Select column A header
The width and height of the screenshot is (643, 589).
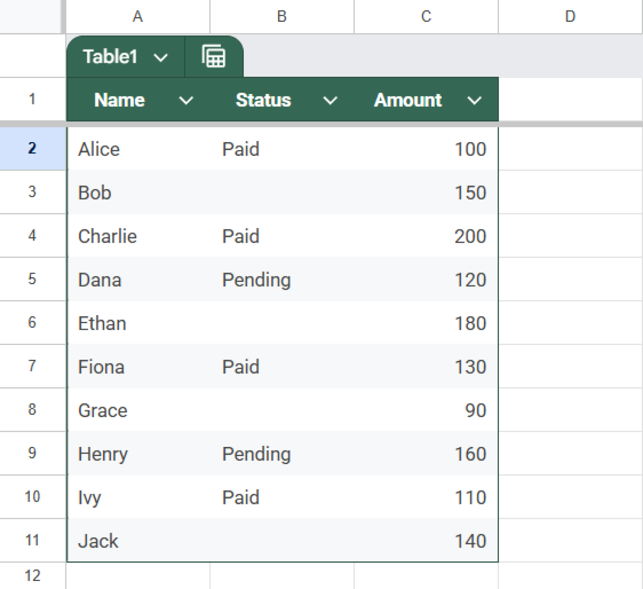(x=138, y=17)
